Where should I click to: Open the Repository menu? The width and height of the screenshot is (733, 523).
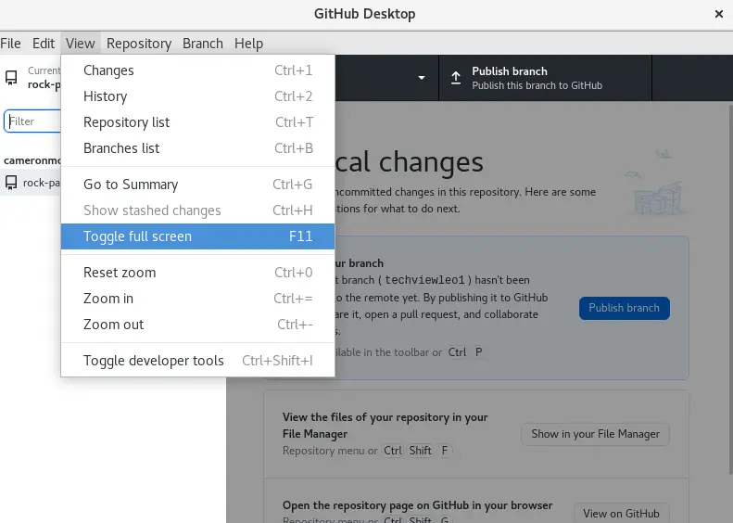pos(139,44)
